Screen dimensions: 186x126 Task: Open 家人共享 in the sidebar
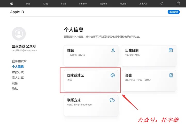pos(18,78)
